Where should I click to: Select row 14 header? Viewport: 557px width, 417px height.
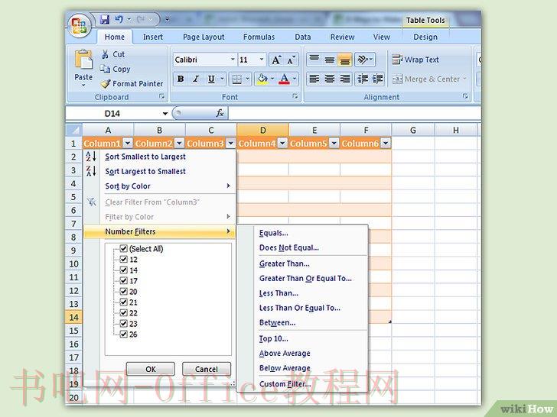(x=74, y=317)
